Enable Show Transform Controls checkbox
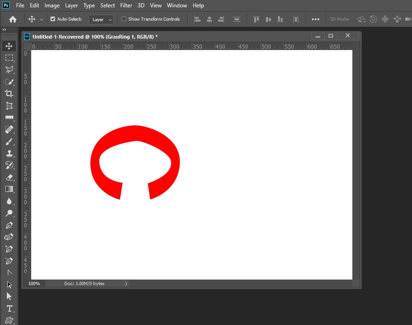412x325 pixels. coord(124,19)
